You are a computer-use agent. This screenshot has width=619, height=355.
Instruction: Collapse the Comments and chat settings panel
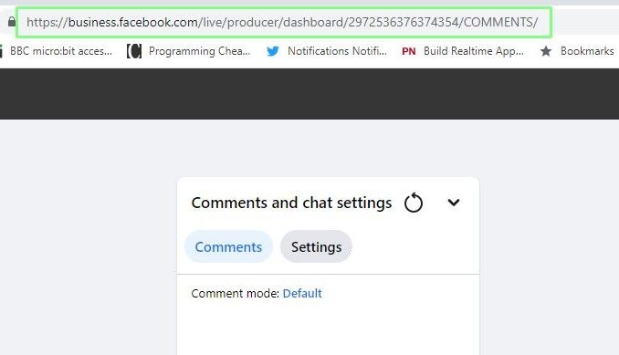point(454,203)
